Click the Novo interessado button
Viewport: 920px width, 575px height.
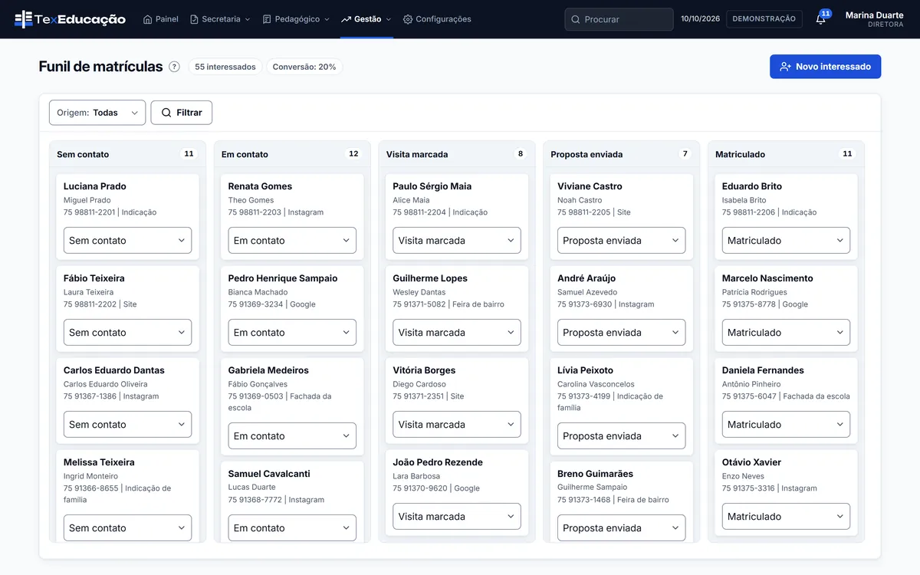tap(825, 67)
